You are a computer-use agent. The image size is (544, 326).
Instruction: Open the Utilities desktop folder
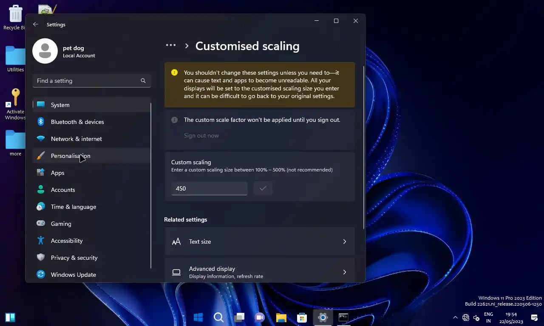tap(15, 59)
